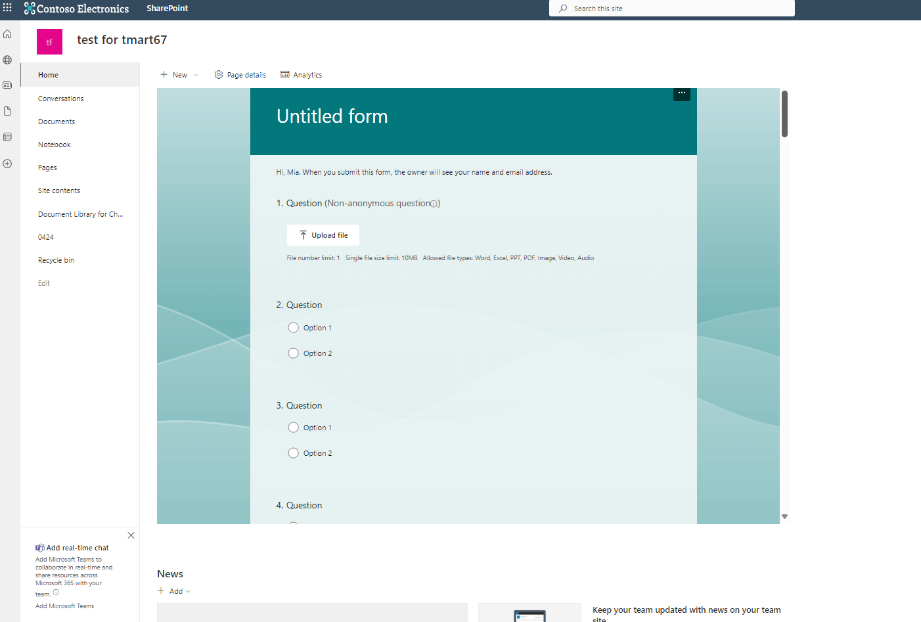The image size is (921, 622).
Task: Open the 0424 navigation link
Action: 46,237
